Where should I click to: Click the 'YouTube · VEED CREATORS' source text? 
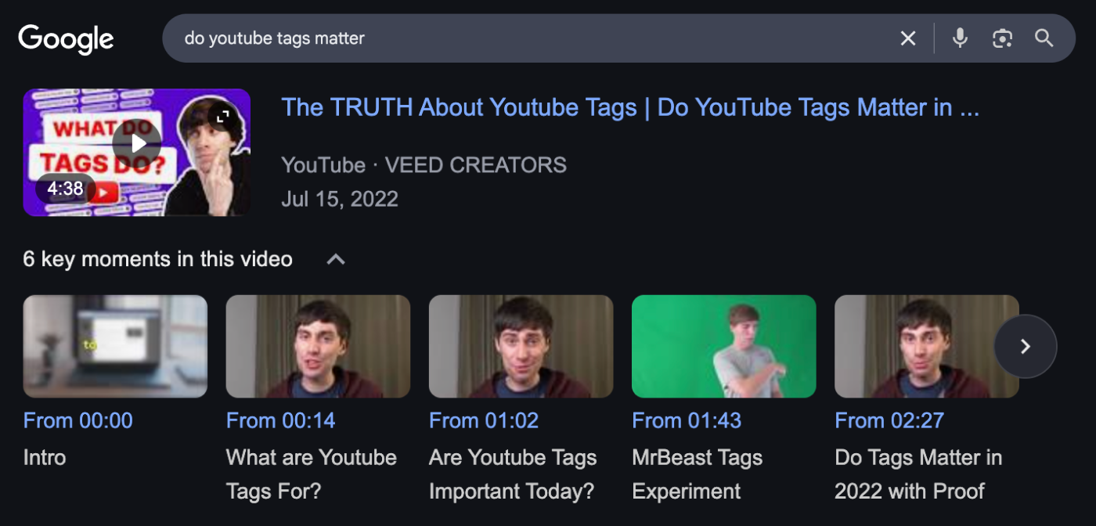click(x=424, y=165)
